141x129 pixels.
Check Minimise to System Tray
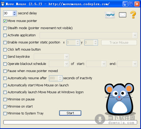click(x=5, y=113)
